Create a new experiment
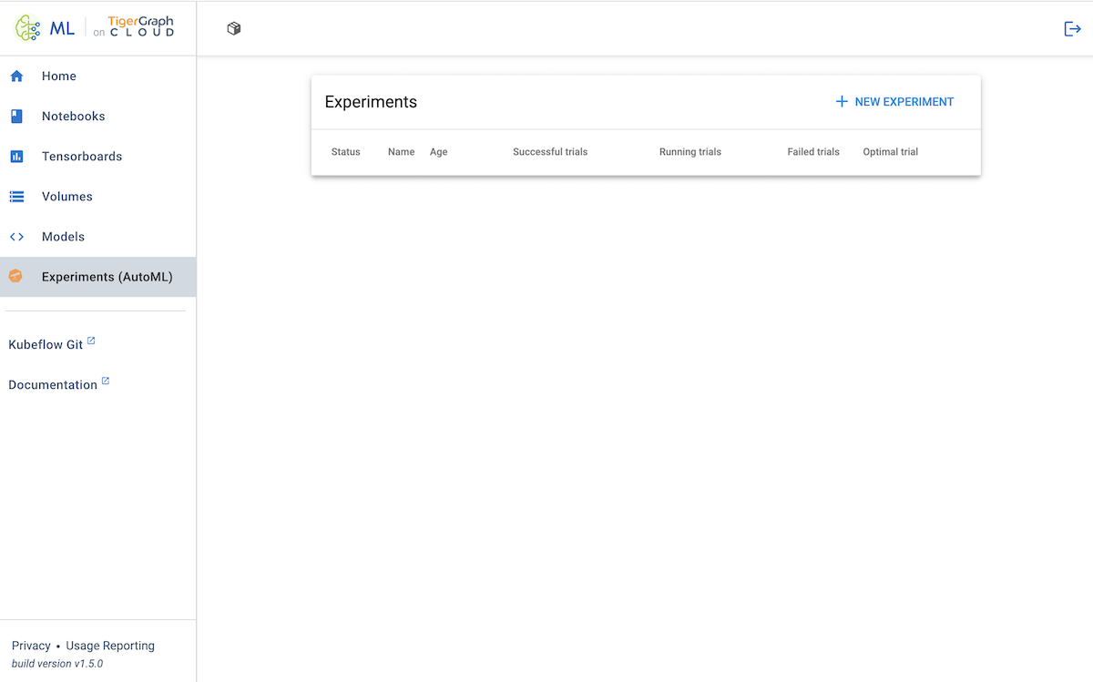 [894, 101]
